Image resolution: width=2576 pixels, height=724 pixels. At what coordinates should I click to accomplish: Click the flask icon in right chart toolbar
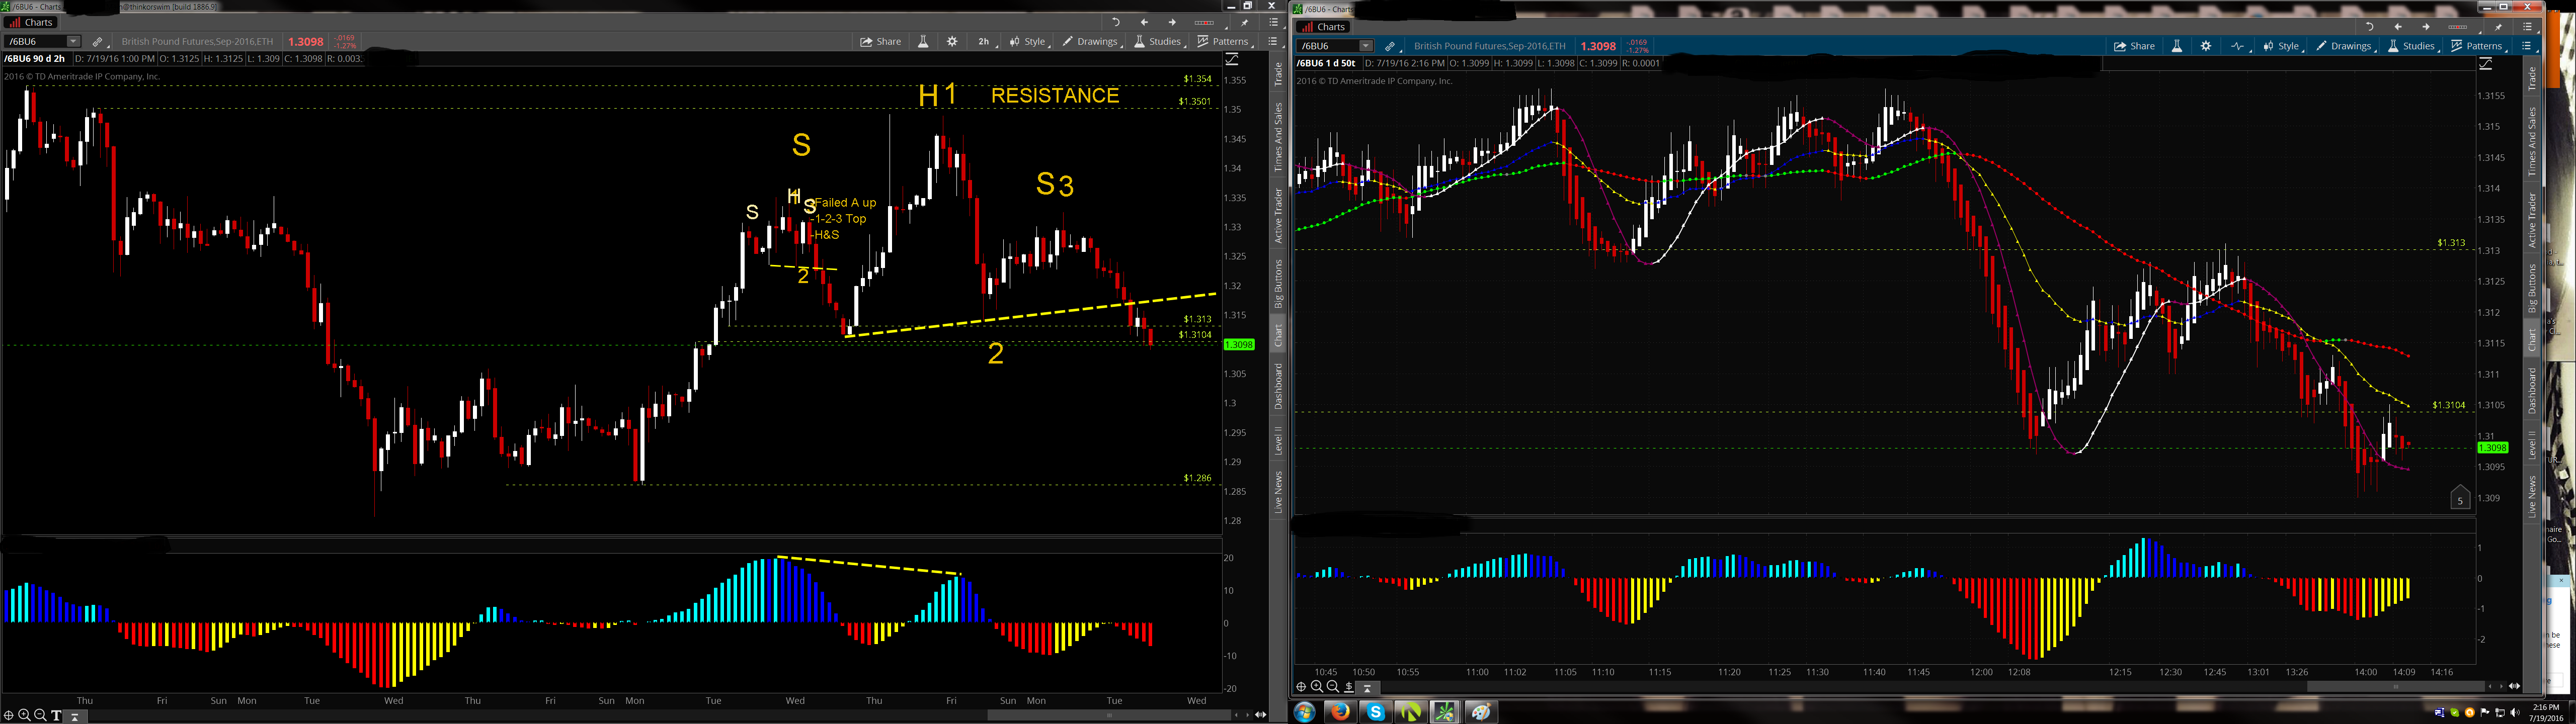(x=2177, y=46)
